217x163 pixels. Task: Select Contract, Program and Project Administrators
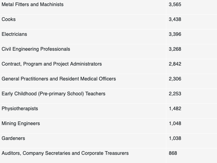point(52,64)
